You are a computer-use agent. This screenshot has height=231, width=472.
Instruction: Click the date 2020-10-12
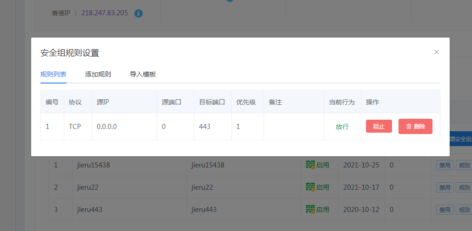point(361,209)
